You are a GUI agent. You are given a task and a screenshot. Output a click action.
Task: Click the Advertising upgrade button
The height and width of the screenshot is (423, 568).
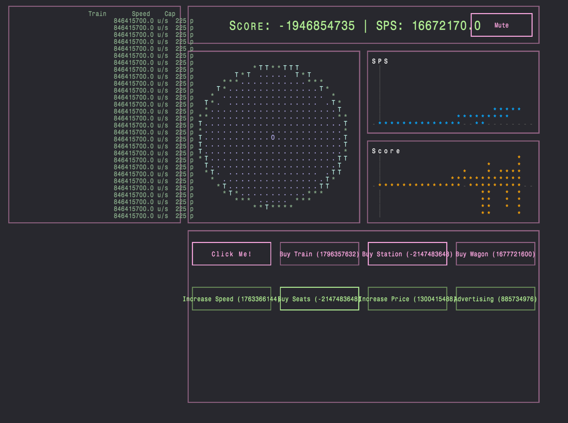click(495, 299)
